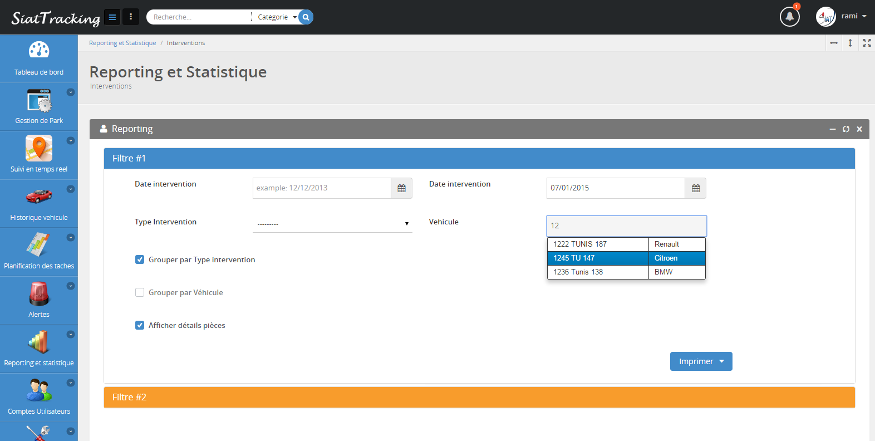
Task: Select 1222 TUNIS 187 Renault suggestion
Action: click(x=626, y=244)
